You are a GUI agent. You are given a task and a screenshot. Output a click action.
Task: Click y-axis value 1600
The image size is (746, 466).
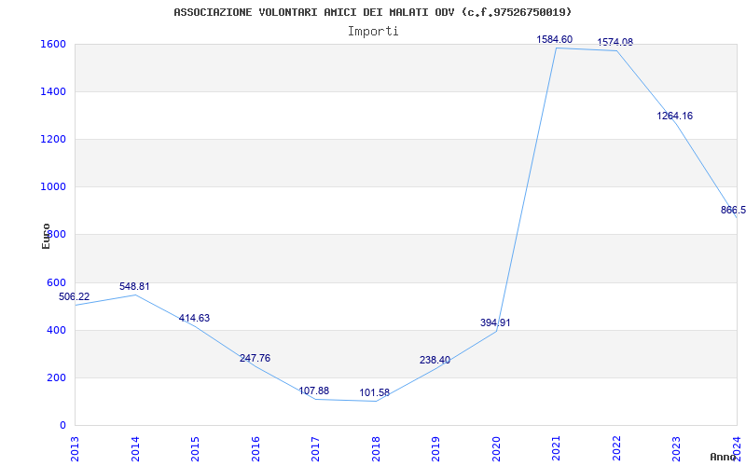coord(51,44)
